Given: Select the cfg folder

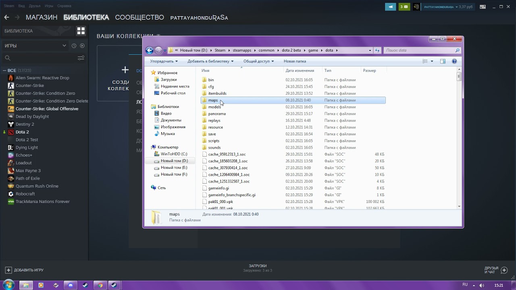Looking at the screenshot, I should click(211, 87).
